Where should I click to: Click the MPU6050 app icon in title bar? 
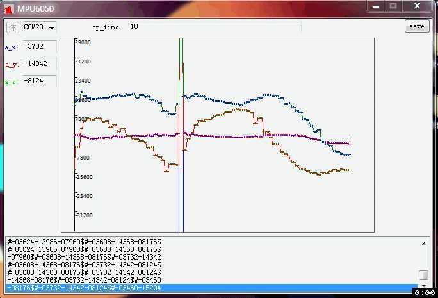9,9
